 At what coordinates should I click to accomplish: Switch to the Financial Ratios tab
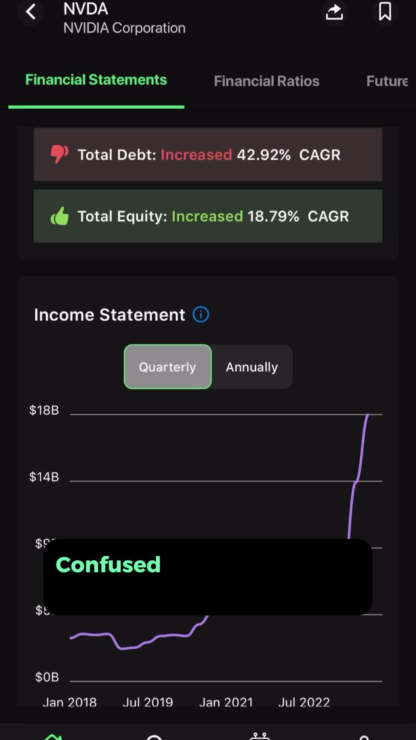pos(267,81)
